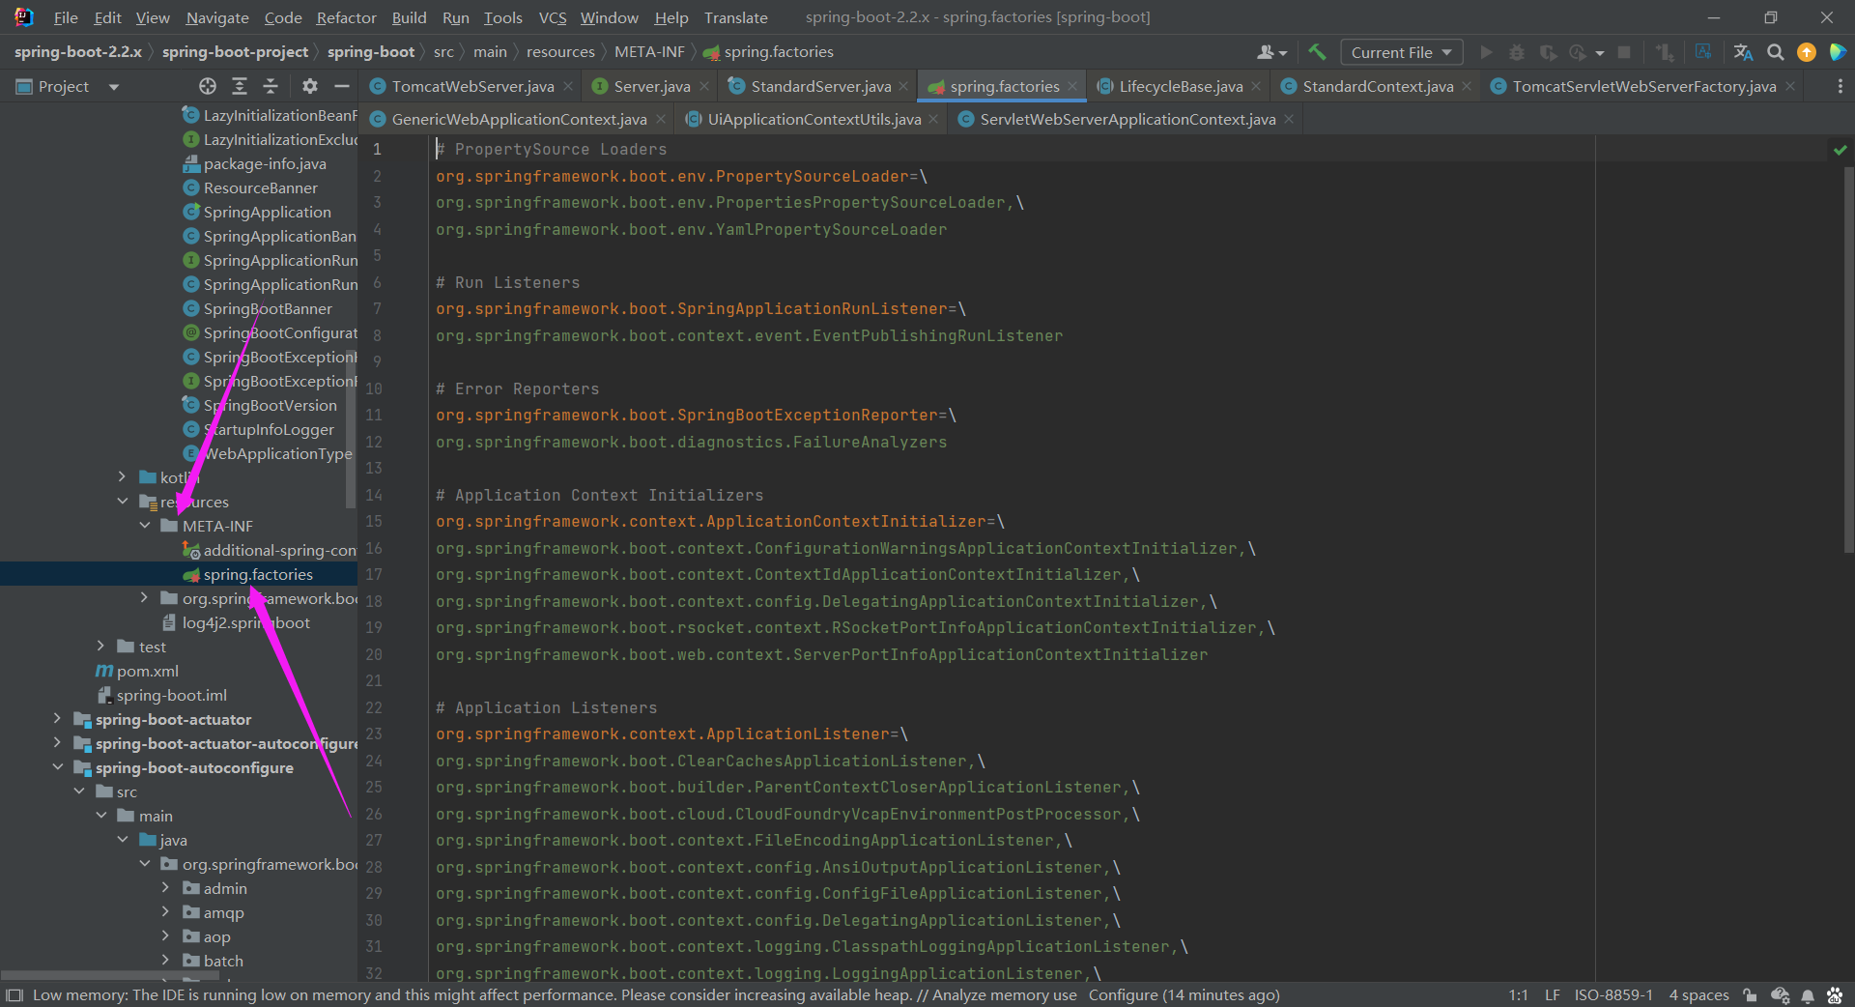Image resolution: width=1855 pixels, height=1007 pixels.
Task: Switch to TomcatWebServer.java tab
Action: pyautogui.click(x=472, y=86)
